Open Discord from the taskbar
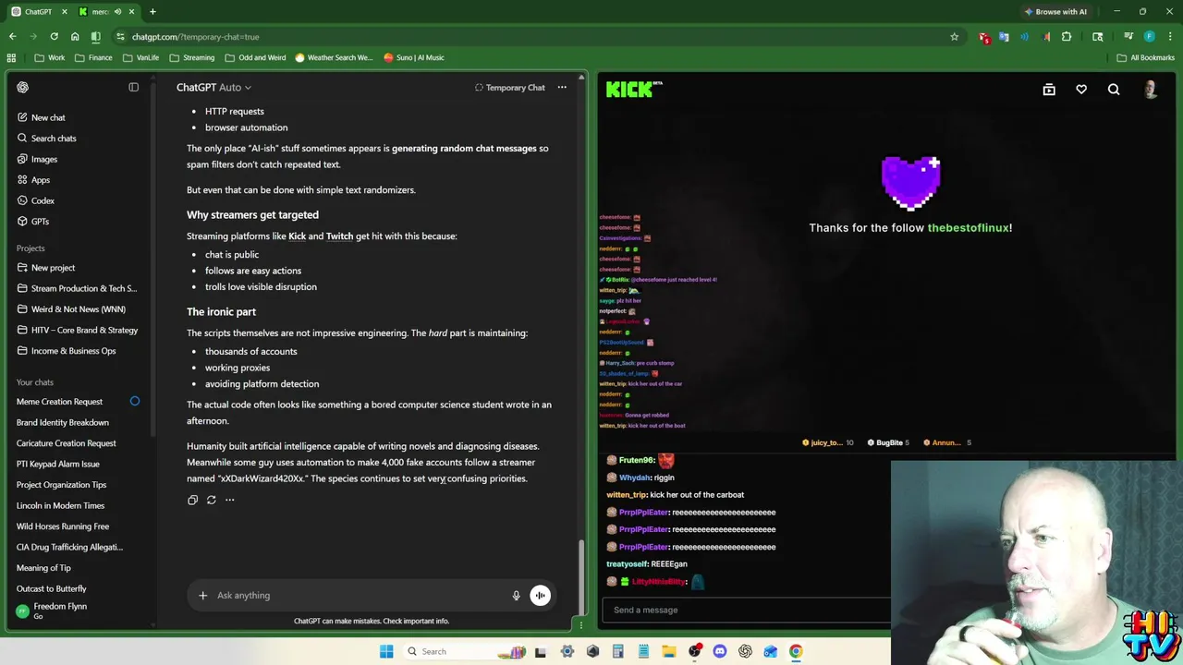 coord(720,651)
